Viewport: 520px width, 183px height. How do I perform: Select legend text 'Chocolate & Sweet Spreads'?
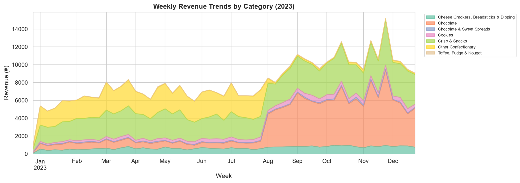(464, 29)
